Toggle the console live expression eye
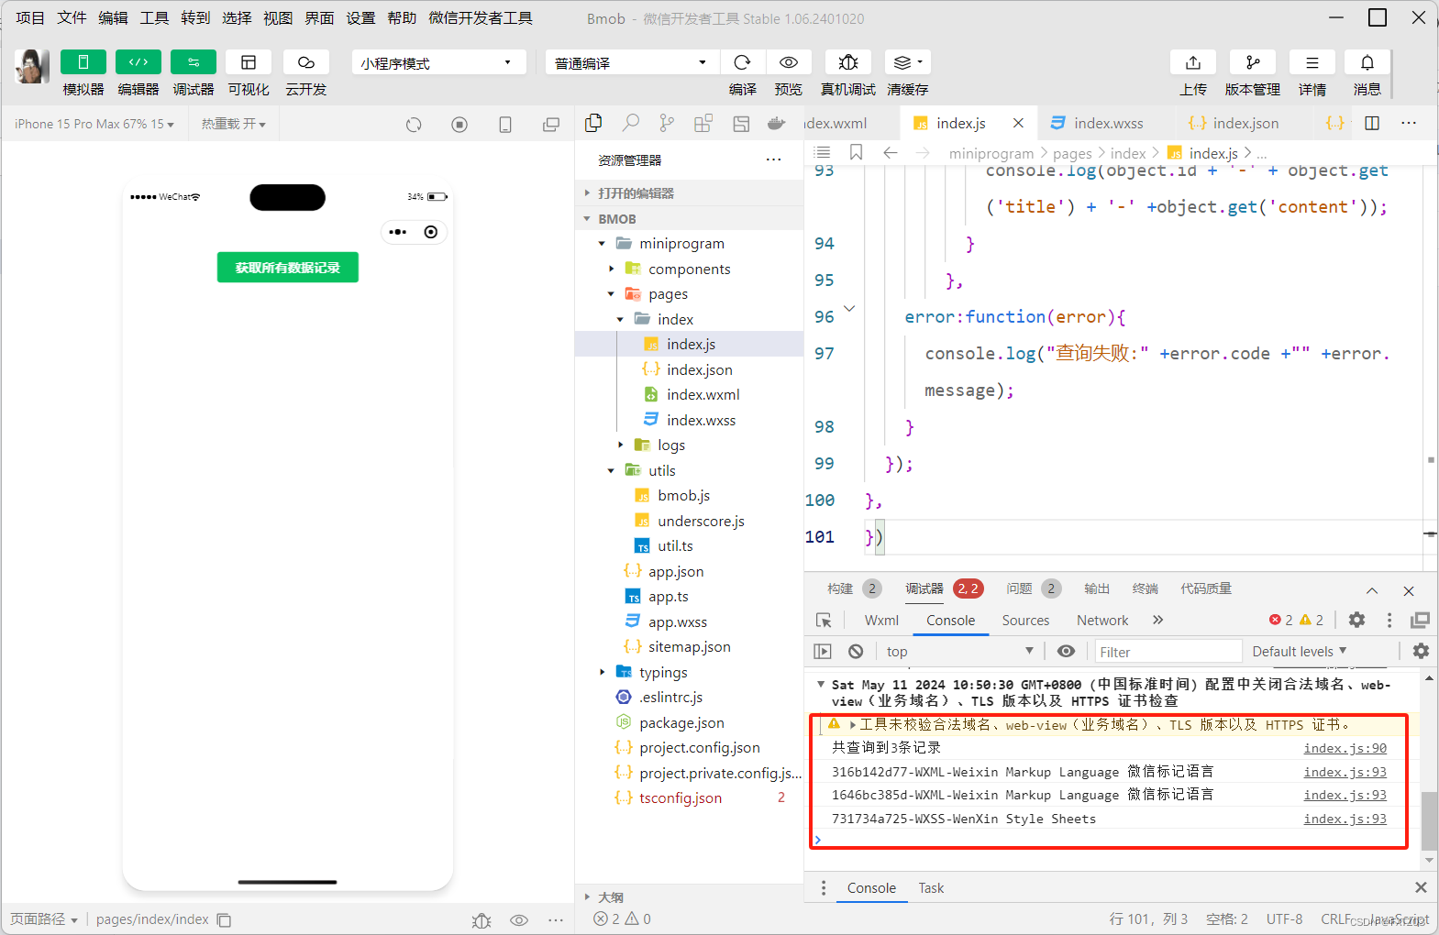The width and height of the screenshot is (1439, 935). point(1066,651)
